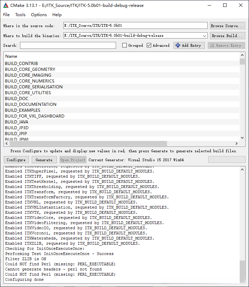Viewport: 249px width, 287px height.
Task: Click the 'Configuring done' log line
Action: click(24, 279)
